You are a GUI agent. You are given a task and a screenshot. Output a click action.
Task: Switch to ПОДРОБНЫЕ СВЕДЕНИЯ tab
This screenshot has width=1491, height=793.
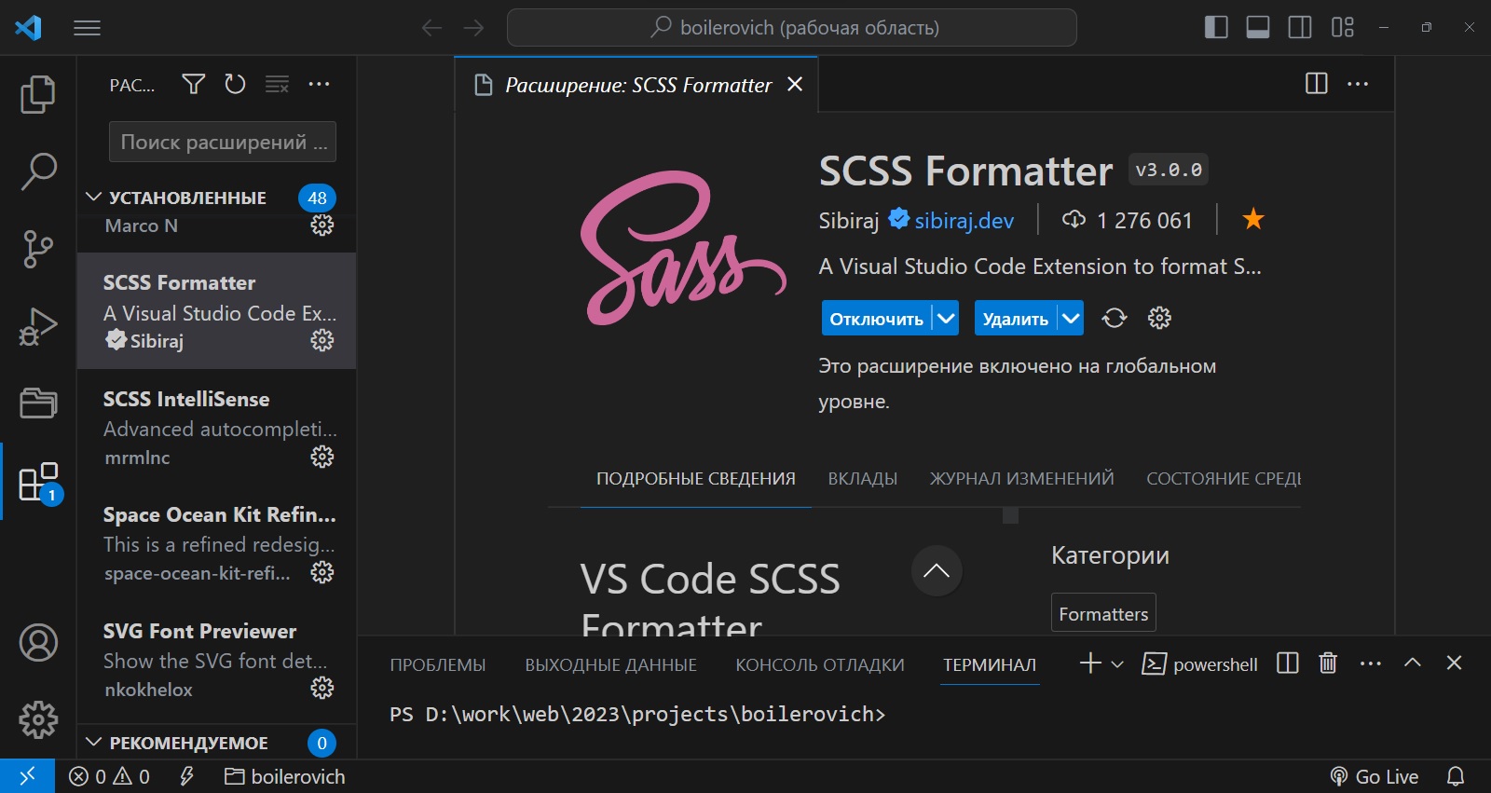(696, 479)
